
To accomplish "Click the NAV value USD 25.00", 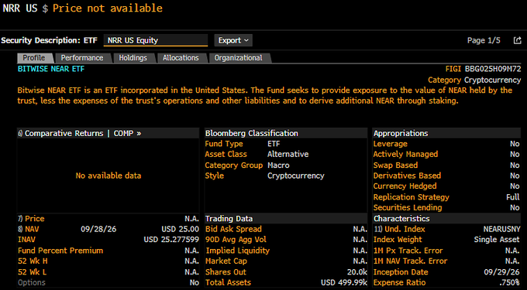I will (180, 230).
